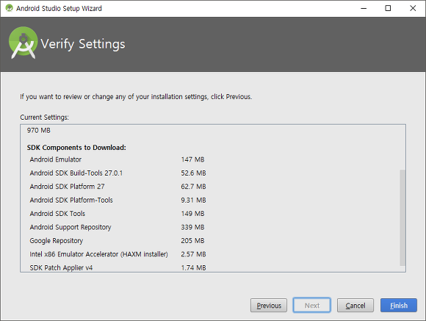Viewport: 426px width, 321px height.
Task: Select the Google Repository row
Action: pos(117,241)
